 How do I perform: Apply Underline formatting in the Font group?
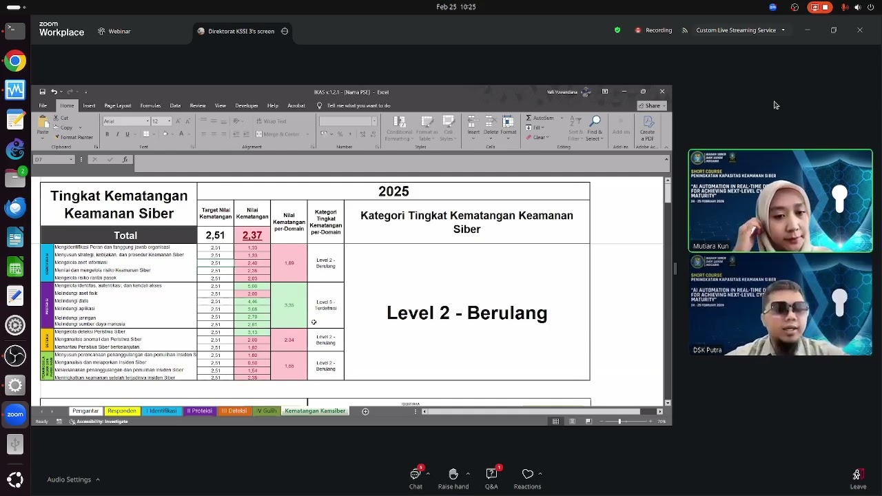[x=127, y=134]
